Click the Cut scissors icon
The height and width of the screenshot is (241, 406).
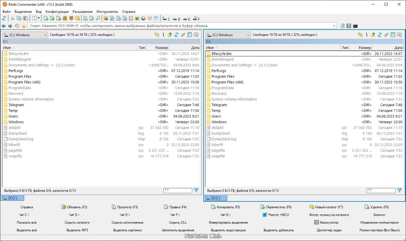point(13,18)
